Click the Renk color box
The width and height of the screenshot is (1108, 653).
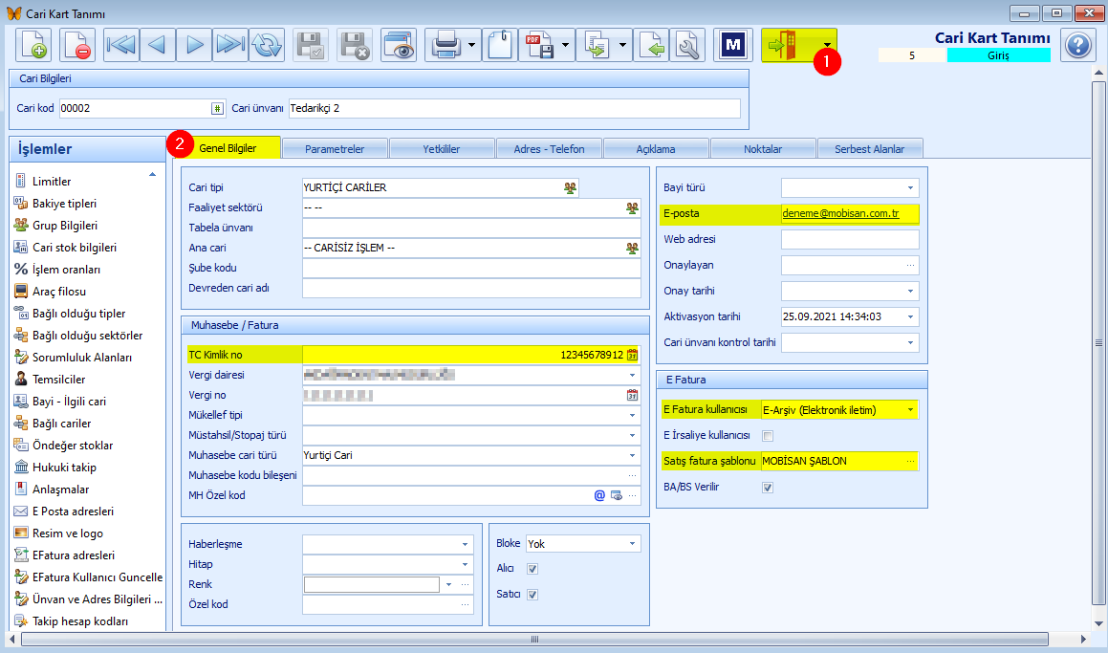point(372,584)
